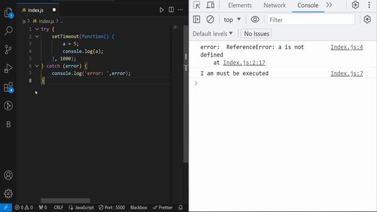Place cursor on line 4 console.log(a)
Image resolution: width=377 pixels, height=212 pixels.
pos(83,51)
